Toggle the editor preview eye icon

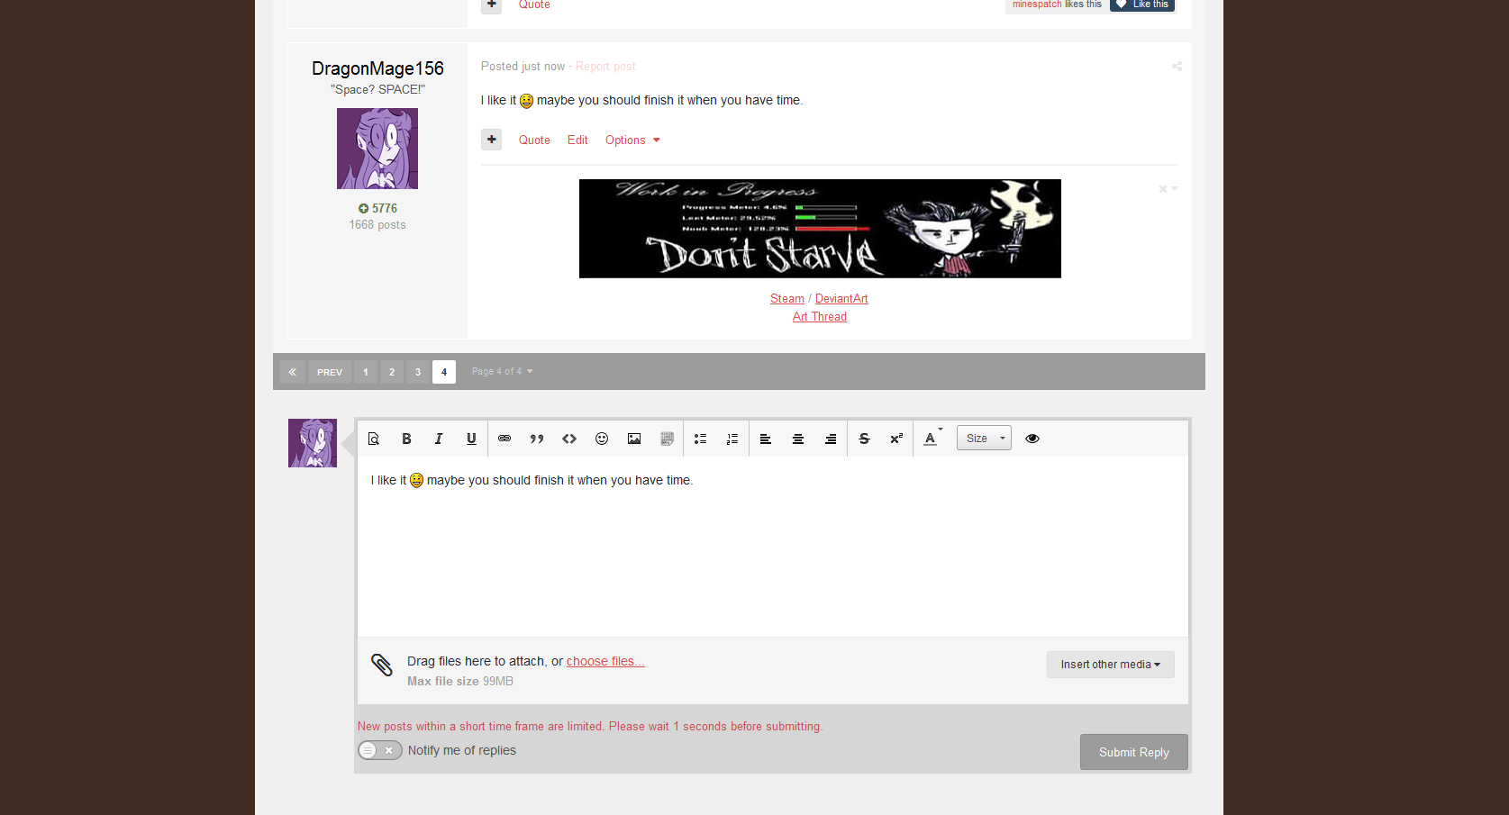click(x=1032, y=439)
